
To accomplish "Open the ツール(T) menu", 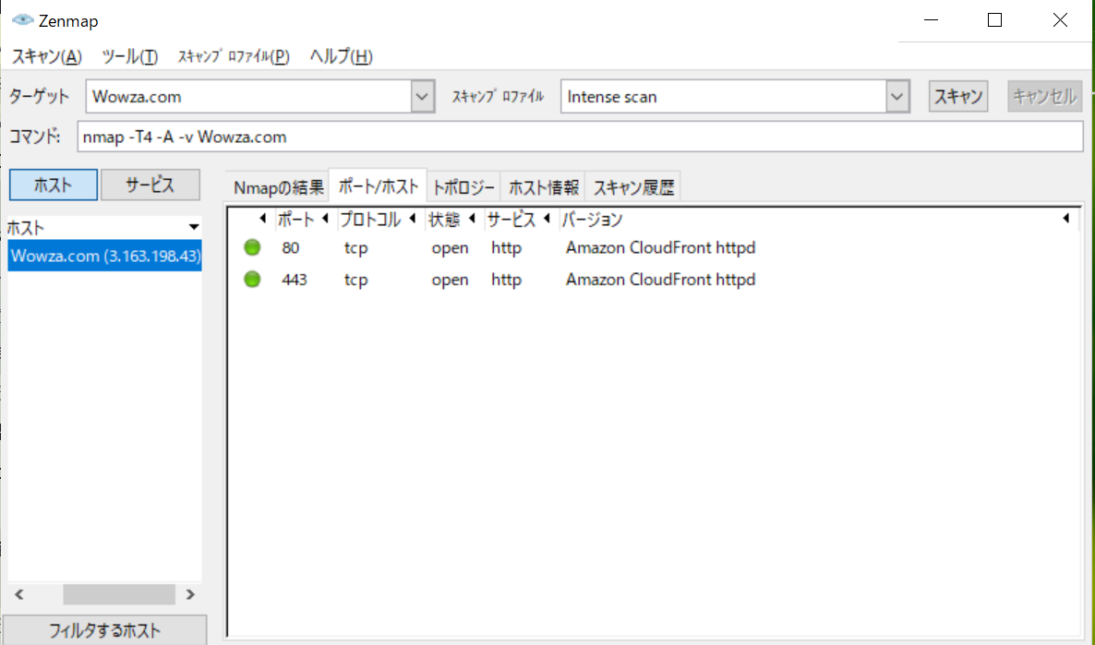I will tap(130, 56).
